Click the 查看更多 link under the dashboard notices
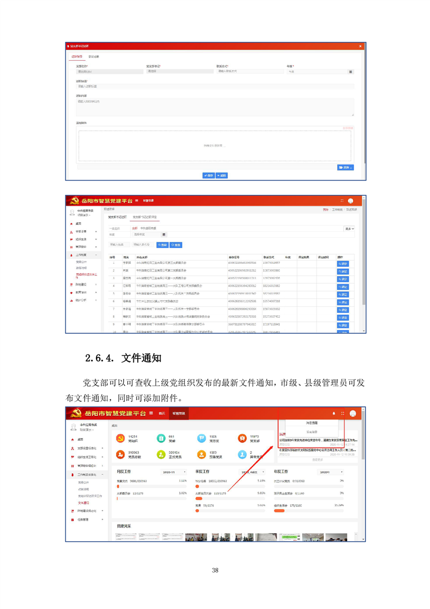Viewport: 430px width, 609px height. tap(317, 460)
